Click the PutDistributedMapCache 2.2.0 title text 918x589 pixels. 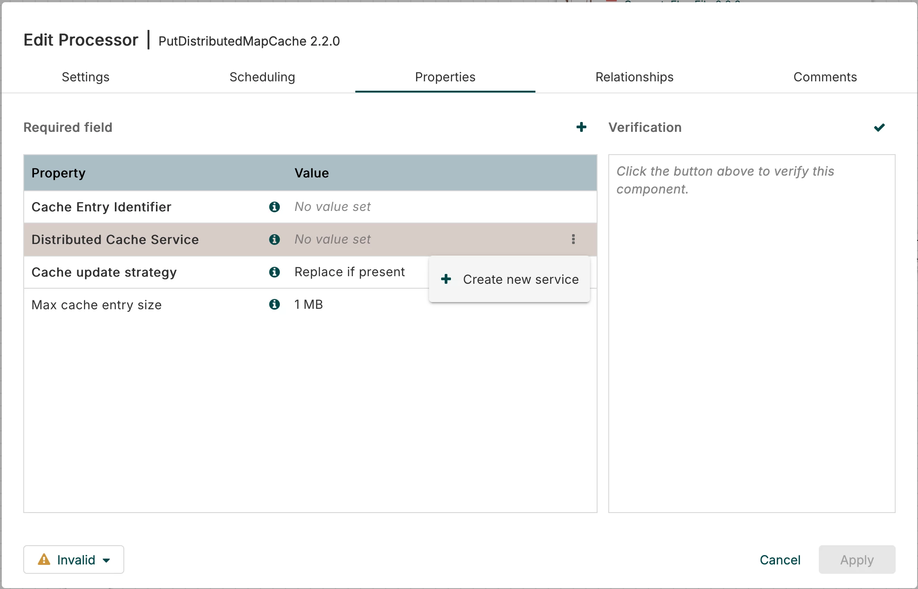249,41
